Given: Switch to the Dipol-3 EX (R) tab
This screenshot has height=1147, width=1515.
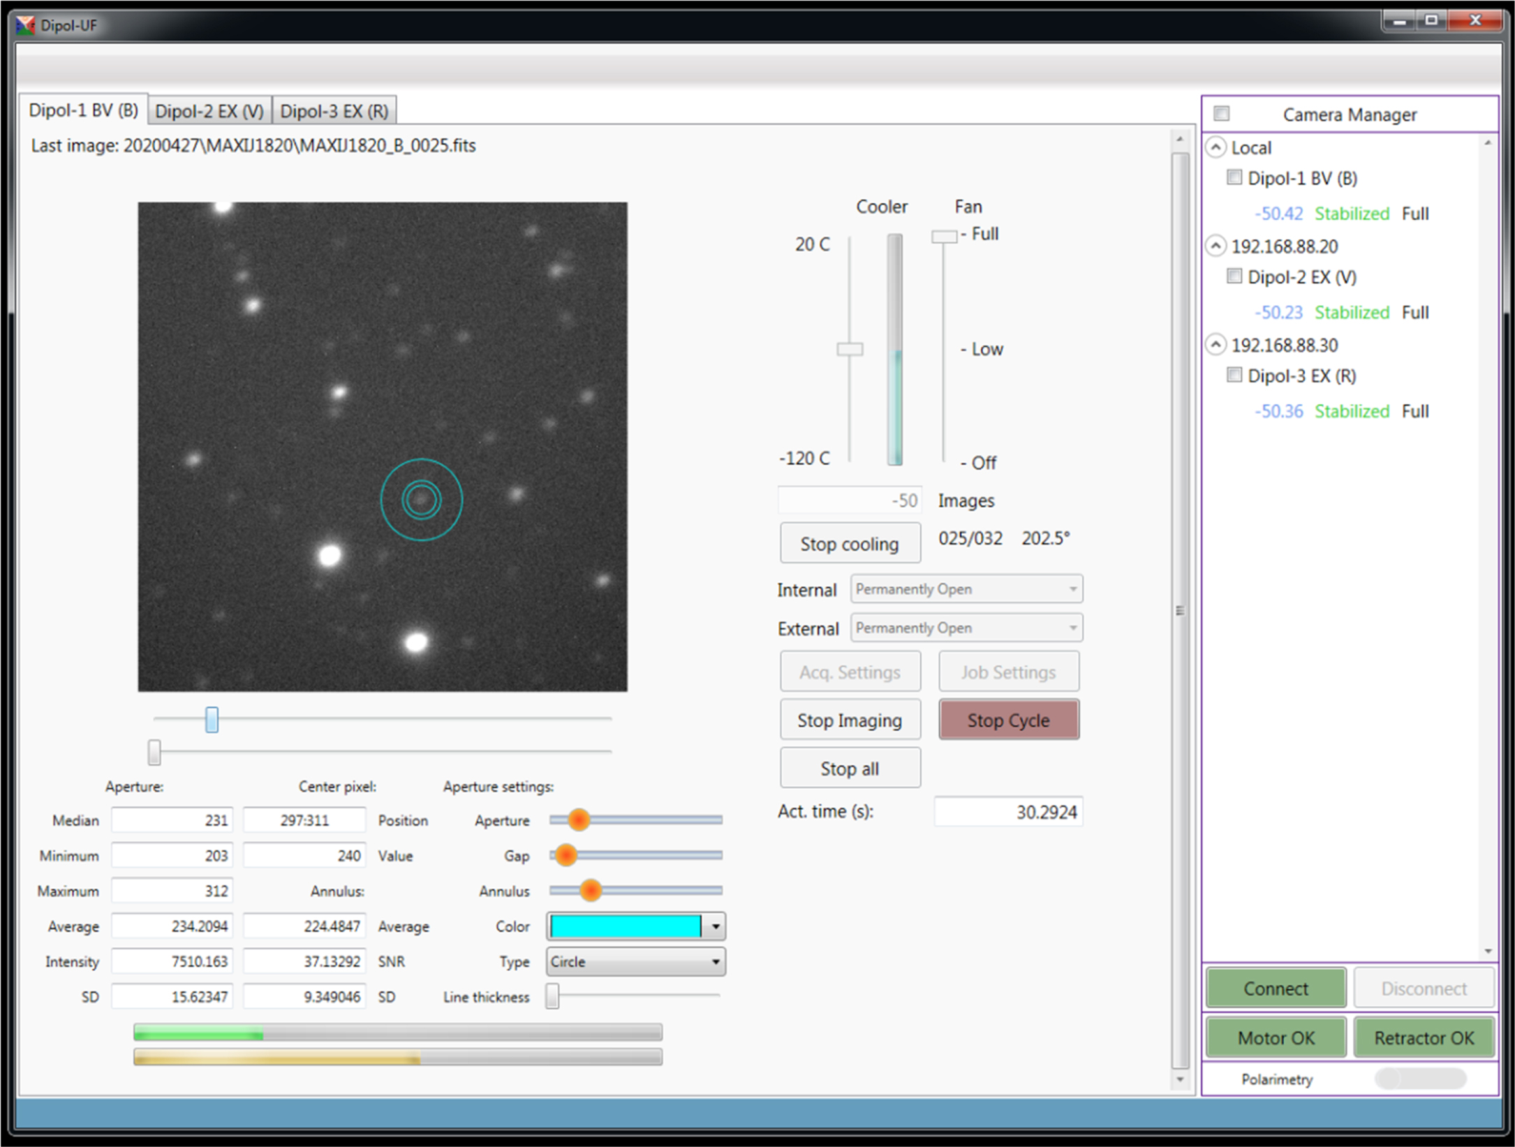Looking at the screenshot, I should (x=334, y=111).
